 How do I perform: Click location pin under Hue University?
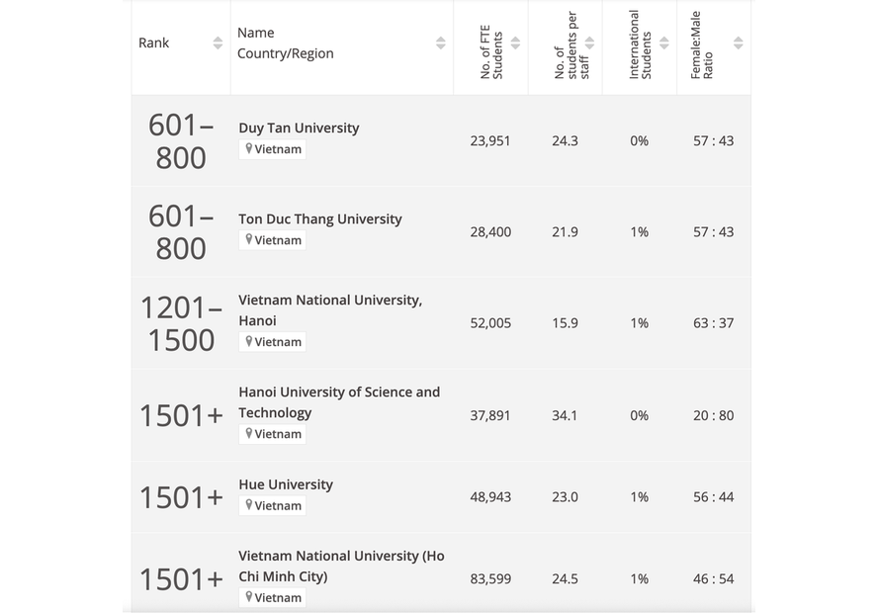(x=249, y=505)
